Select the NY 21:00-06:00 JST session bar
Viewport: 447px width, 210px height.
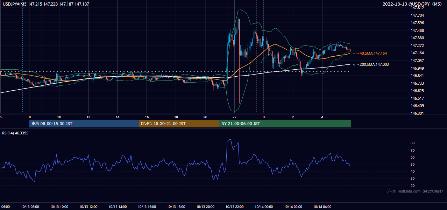285,124
